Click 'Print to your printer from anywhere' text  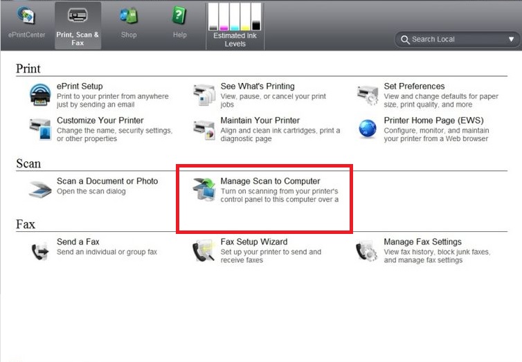click(113, 100)
